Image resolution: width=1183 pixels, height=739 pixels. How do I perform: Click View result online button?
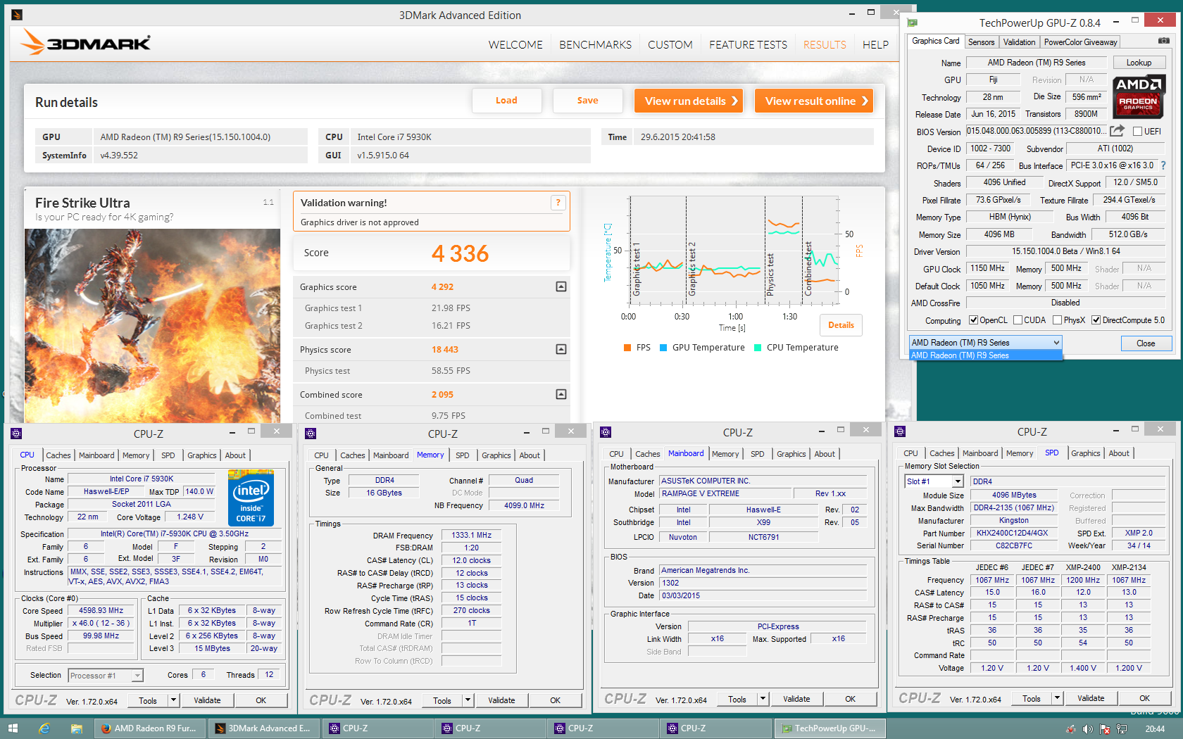click(814, 101)
